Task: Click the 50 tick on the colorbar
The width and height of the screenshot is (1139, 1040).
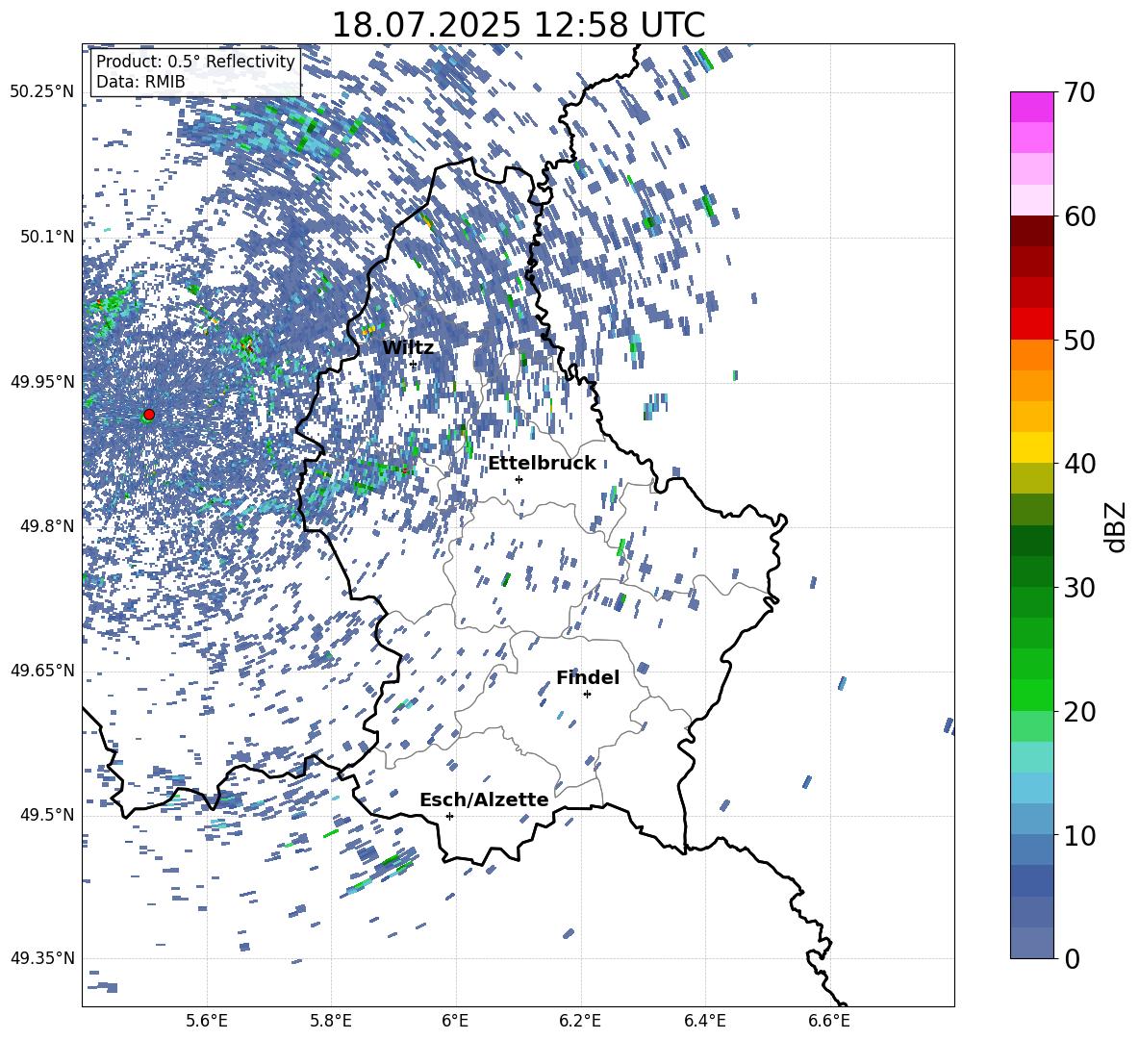Action: click(1079, 340)
